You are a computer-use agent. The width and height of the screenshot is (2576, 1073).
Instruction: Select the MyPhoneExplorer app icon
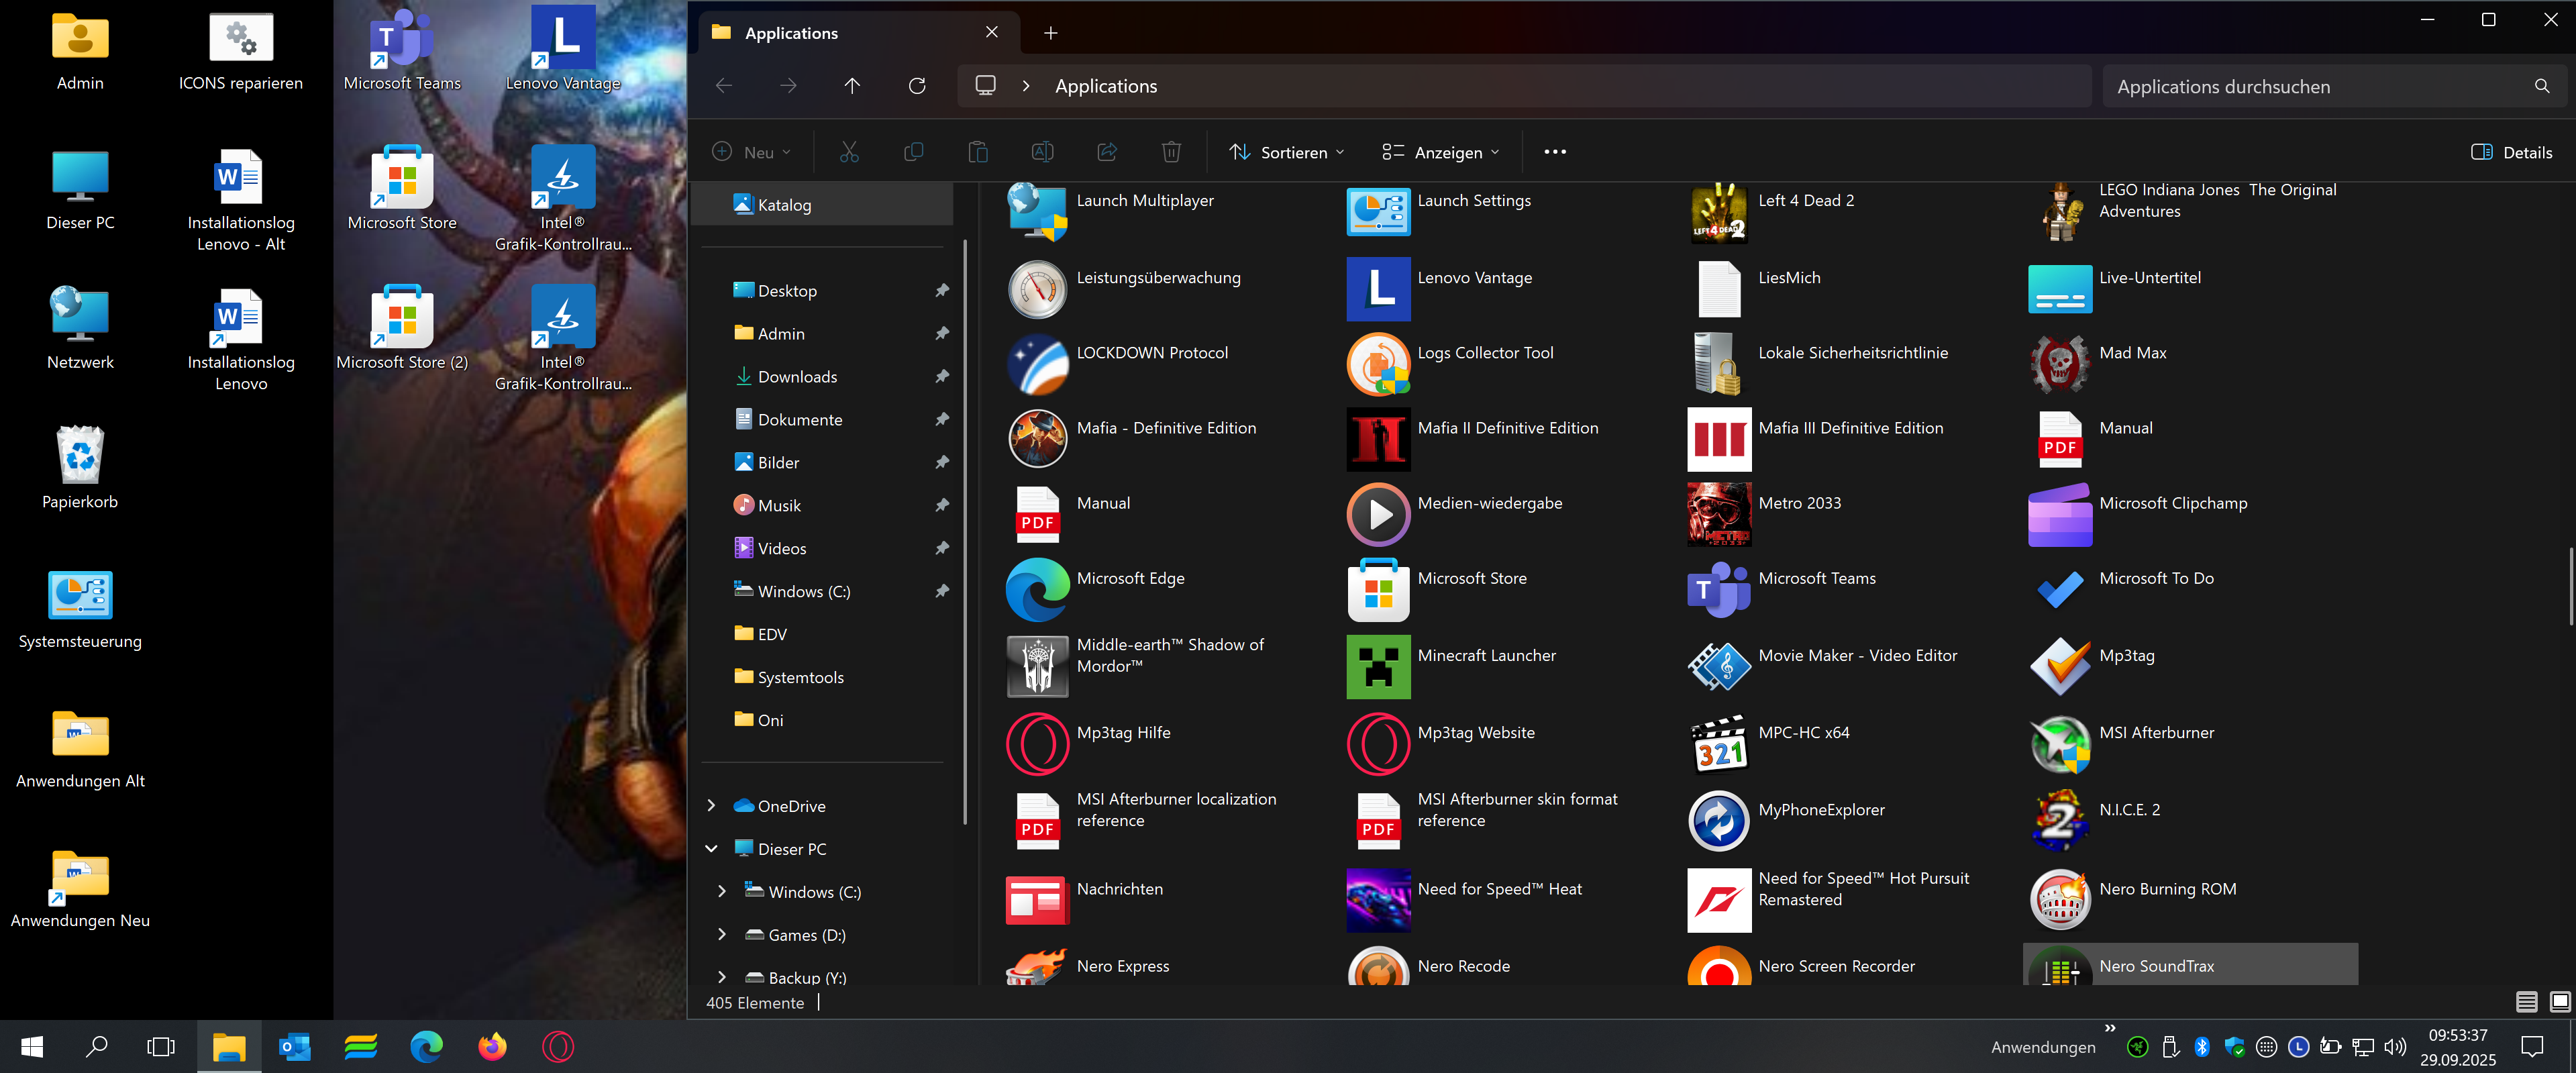pyautogui.click(x=1718, y=820)
